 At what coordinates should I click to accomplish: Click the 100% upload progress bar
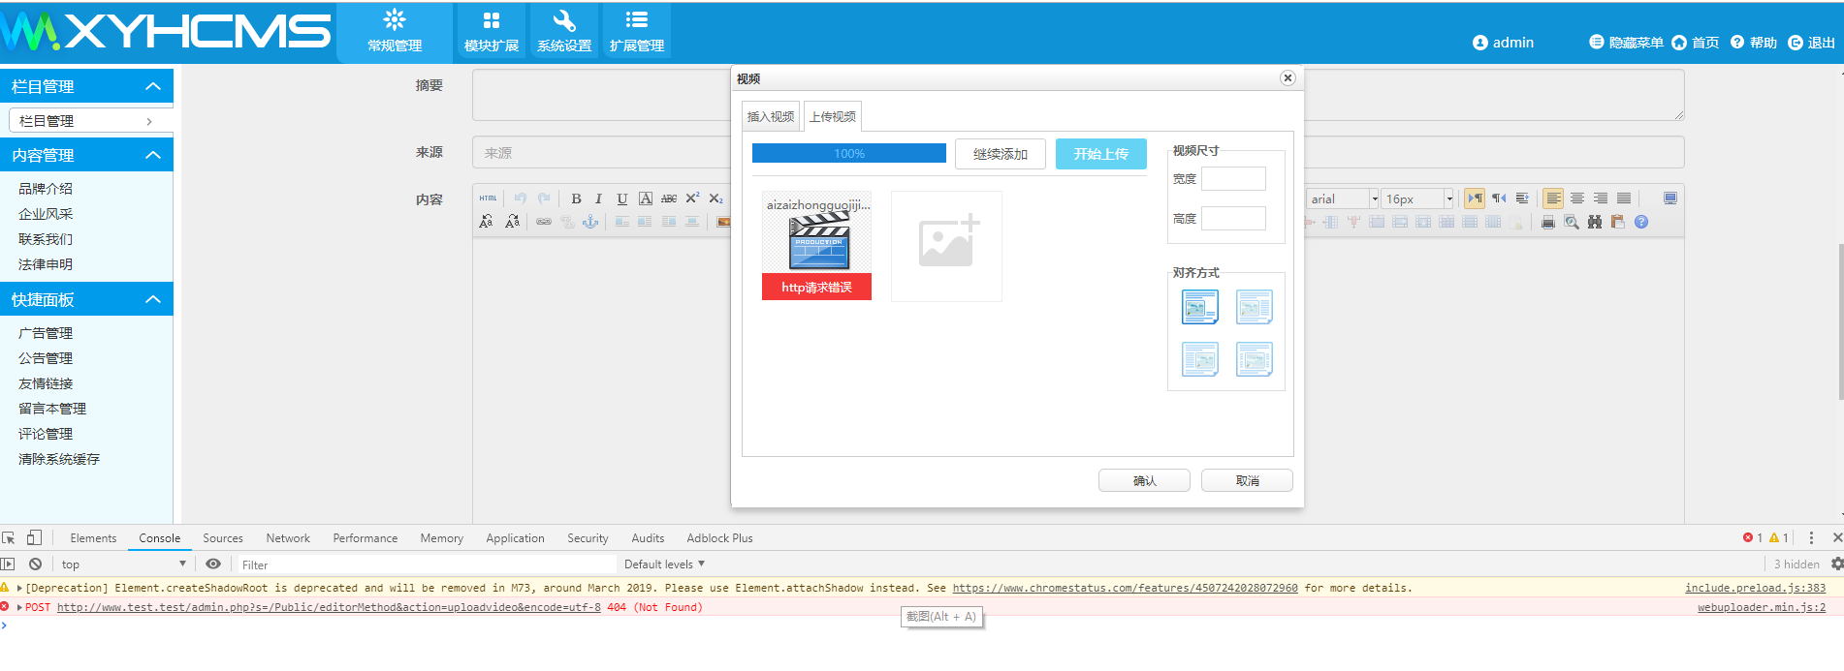pos(848,153)
